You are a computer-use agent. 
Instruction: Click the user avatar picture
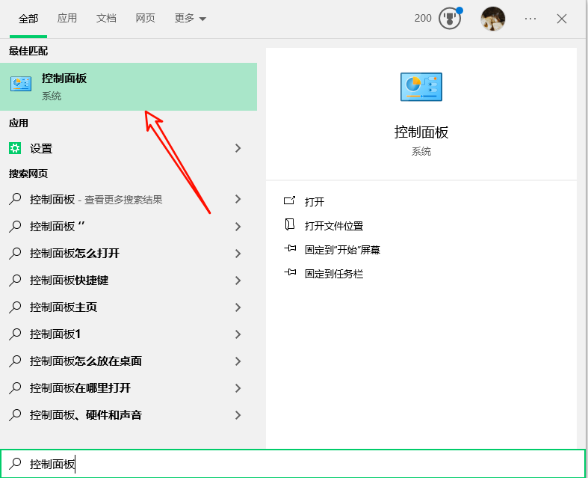click(x=493, y=19)
